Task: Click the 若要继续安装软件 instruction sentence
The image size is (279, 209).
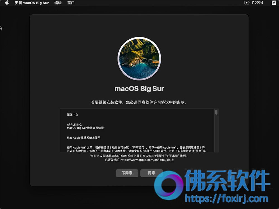Action: (x=139, y=102)
